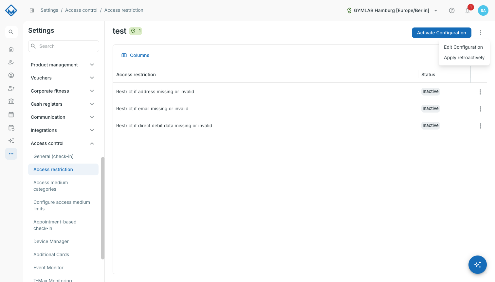Go to the home icon in left rail
Screen dimensions: 495x282
pyautogui.click(x=11, y=49)
